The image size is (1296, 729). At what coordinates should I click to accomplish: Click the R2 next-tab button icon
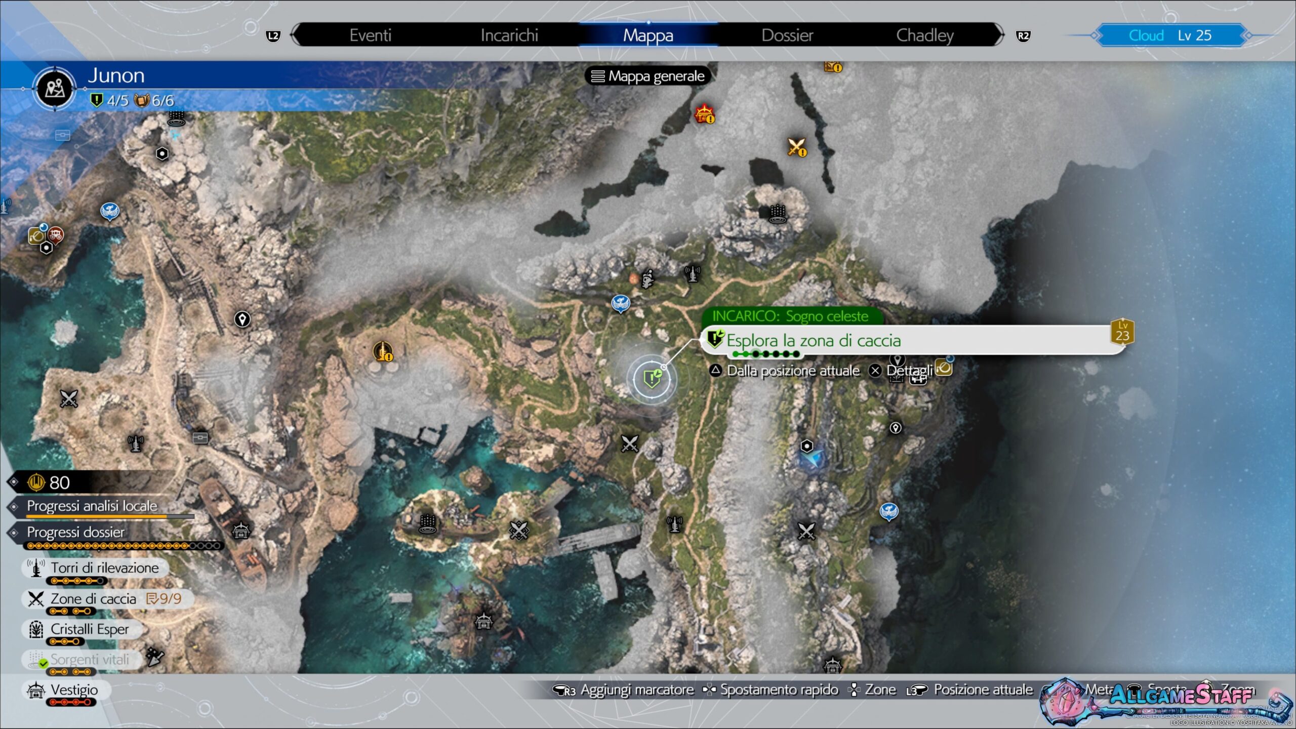(x=1023, y=36)
